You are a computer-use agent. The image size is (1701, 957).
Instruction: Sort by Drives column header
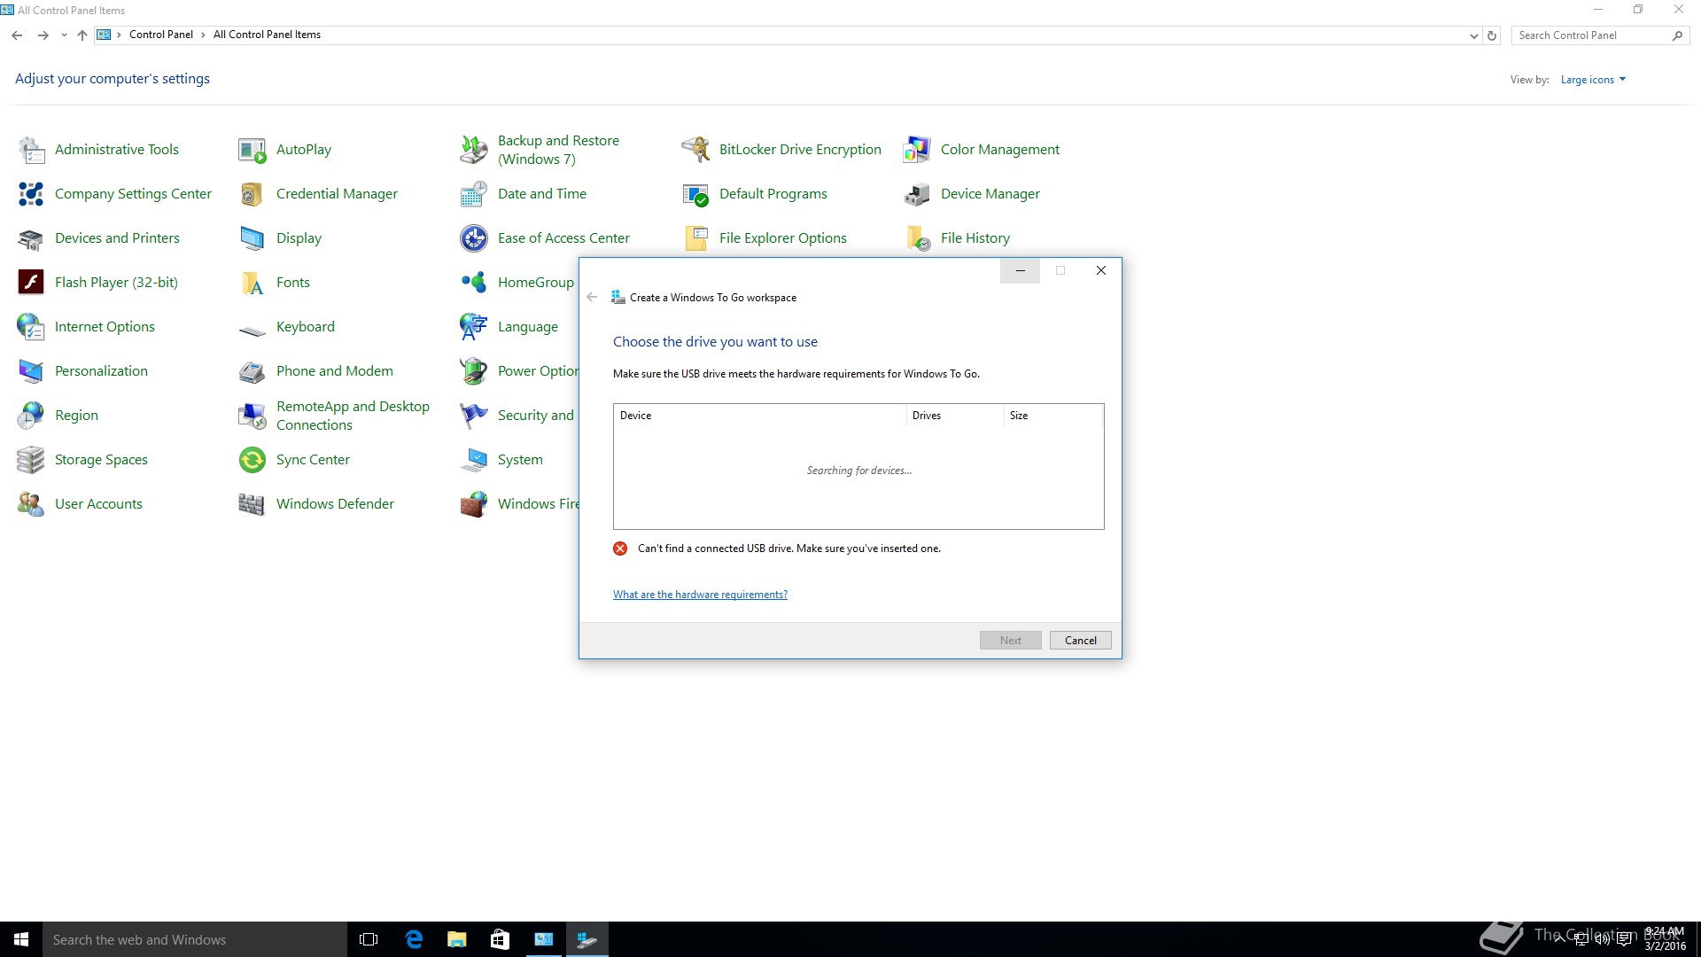click(955, 416)
